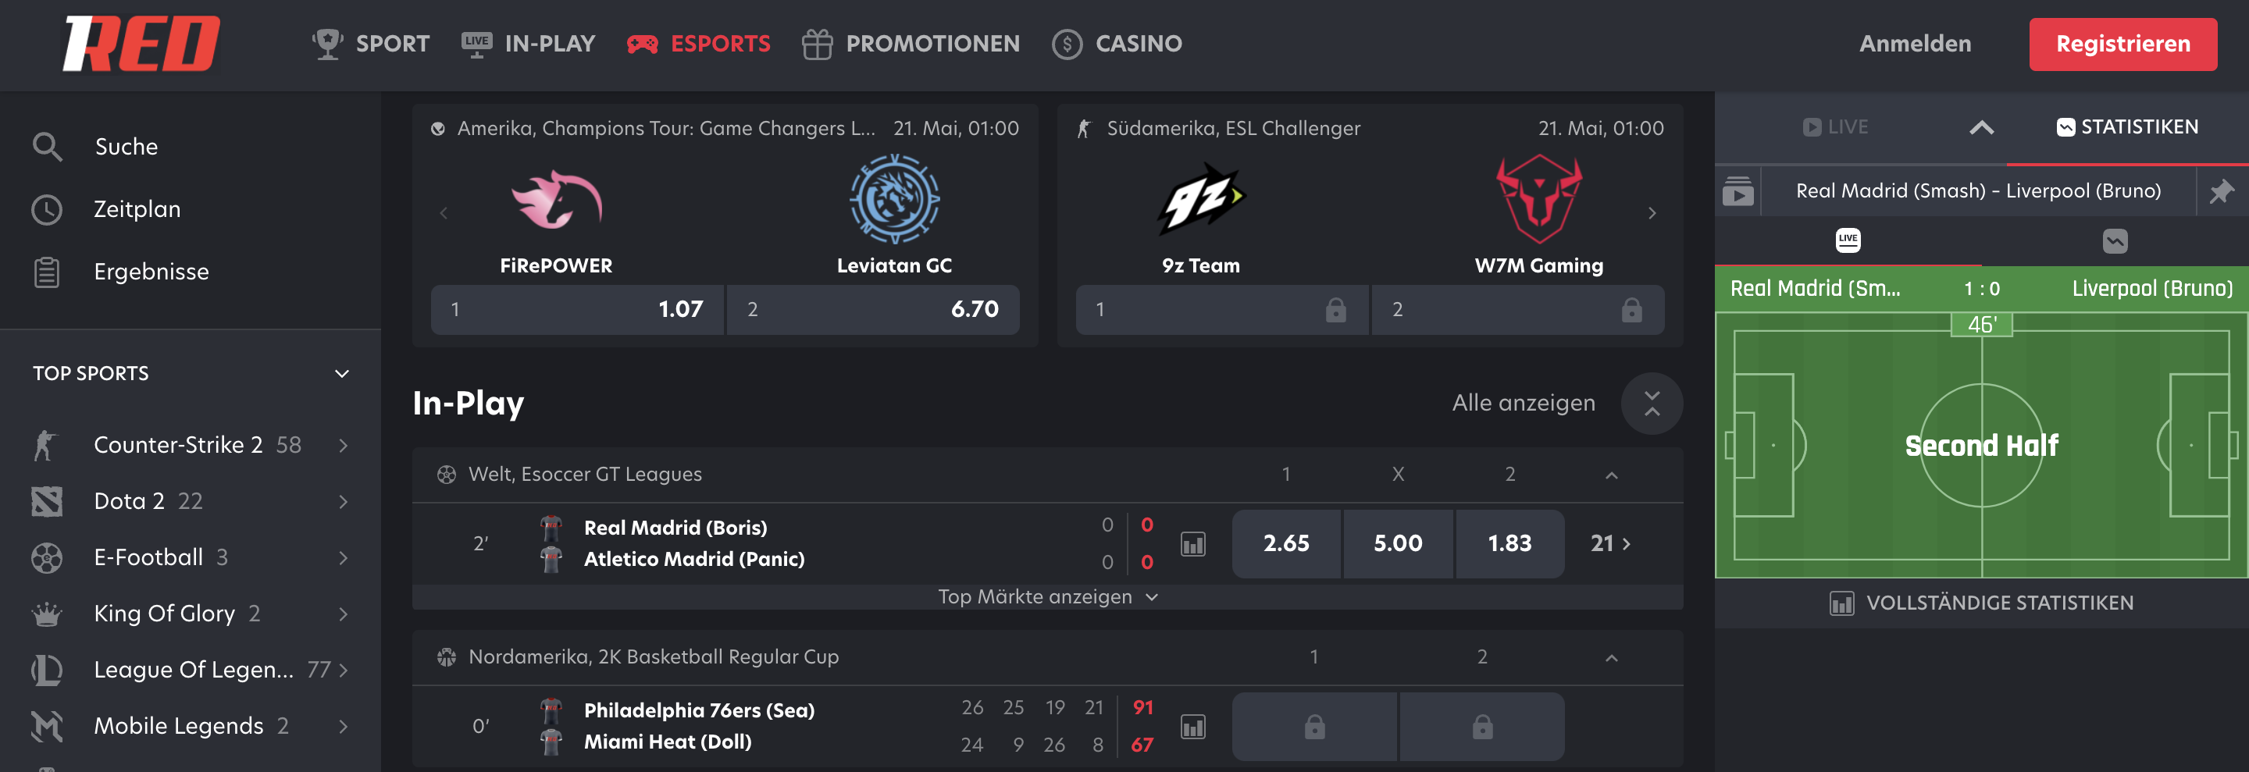Toggle the In-Play collapse/expand round button
This screenshot has height=772, width=2249.
pyautogui.click(x=1651, y=404)
